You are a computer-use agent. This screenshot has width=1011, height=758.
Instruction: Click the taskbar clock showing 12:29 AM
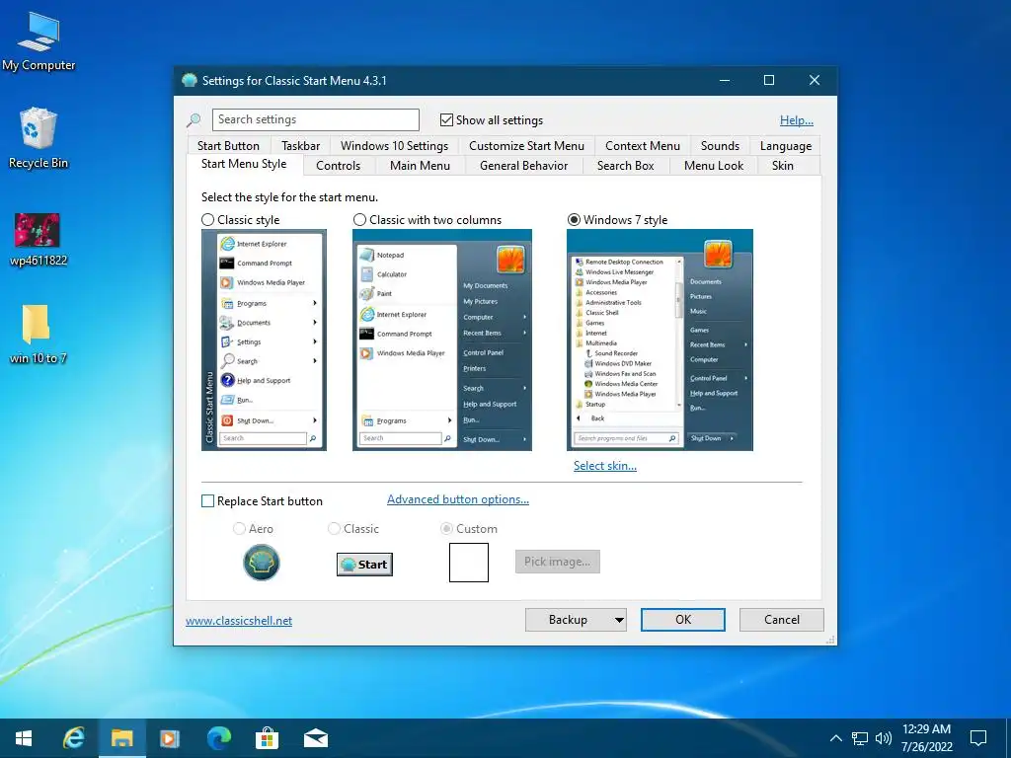tap(926, 738)
